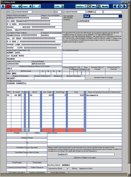
Task: Click the vertical scrollbar down arrow
Action: pyautogui.click(x=129, y=175)
